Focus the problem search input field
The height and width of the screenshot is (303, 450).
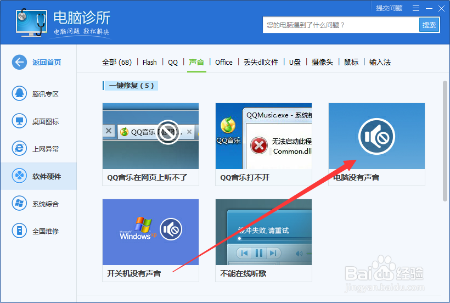coord(341,25)
